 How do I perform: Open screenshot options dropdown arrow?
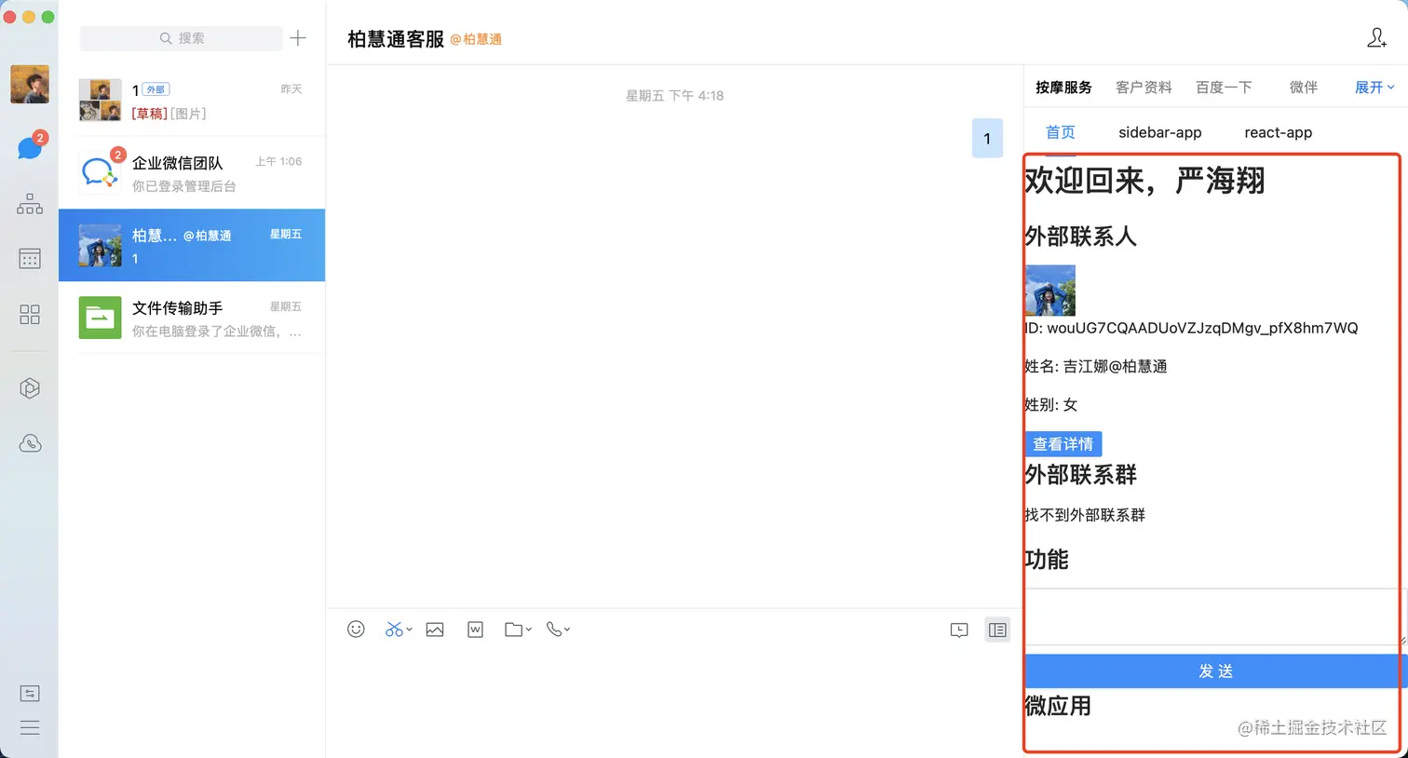409,630
